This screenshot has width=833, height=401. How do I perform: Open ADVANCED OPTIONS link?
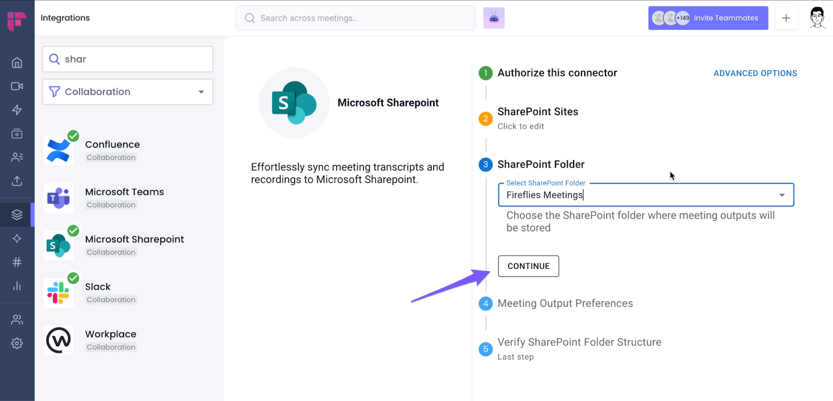coord(755,73)
